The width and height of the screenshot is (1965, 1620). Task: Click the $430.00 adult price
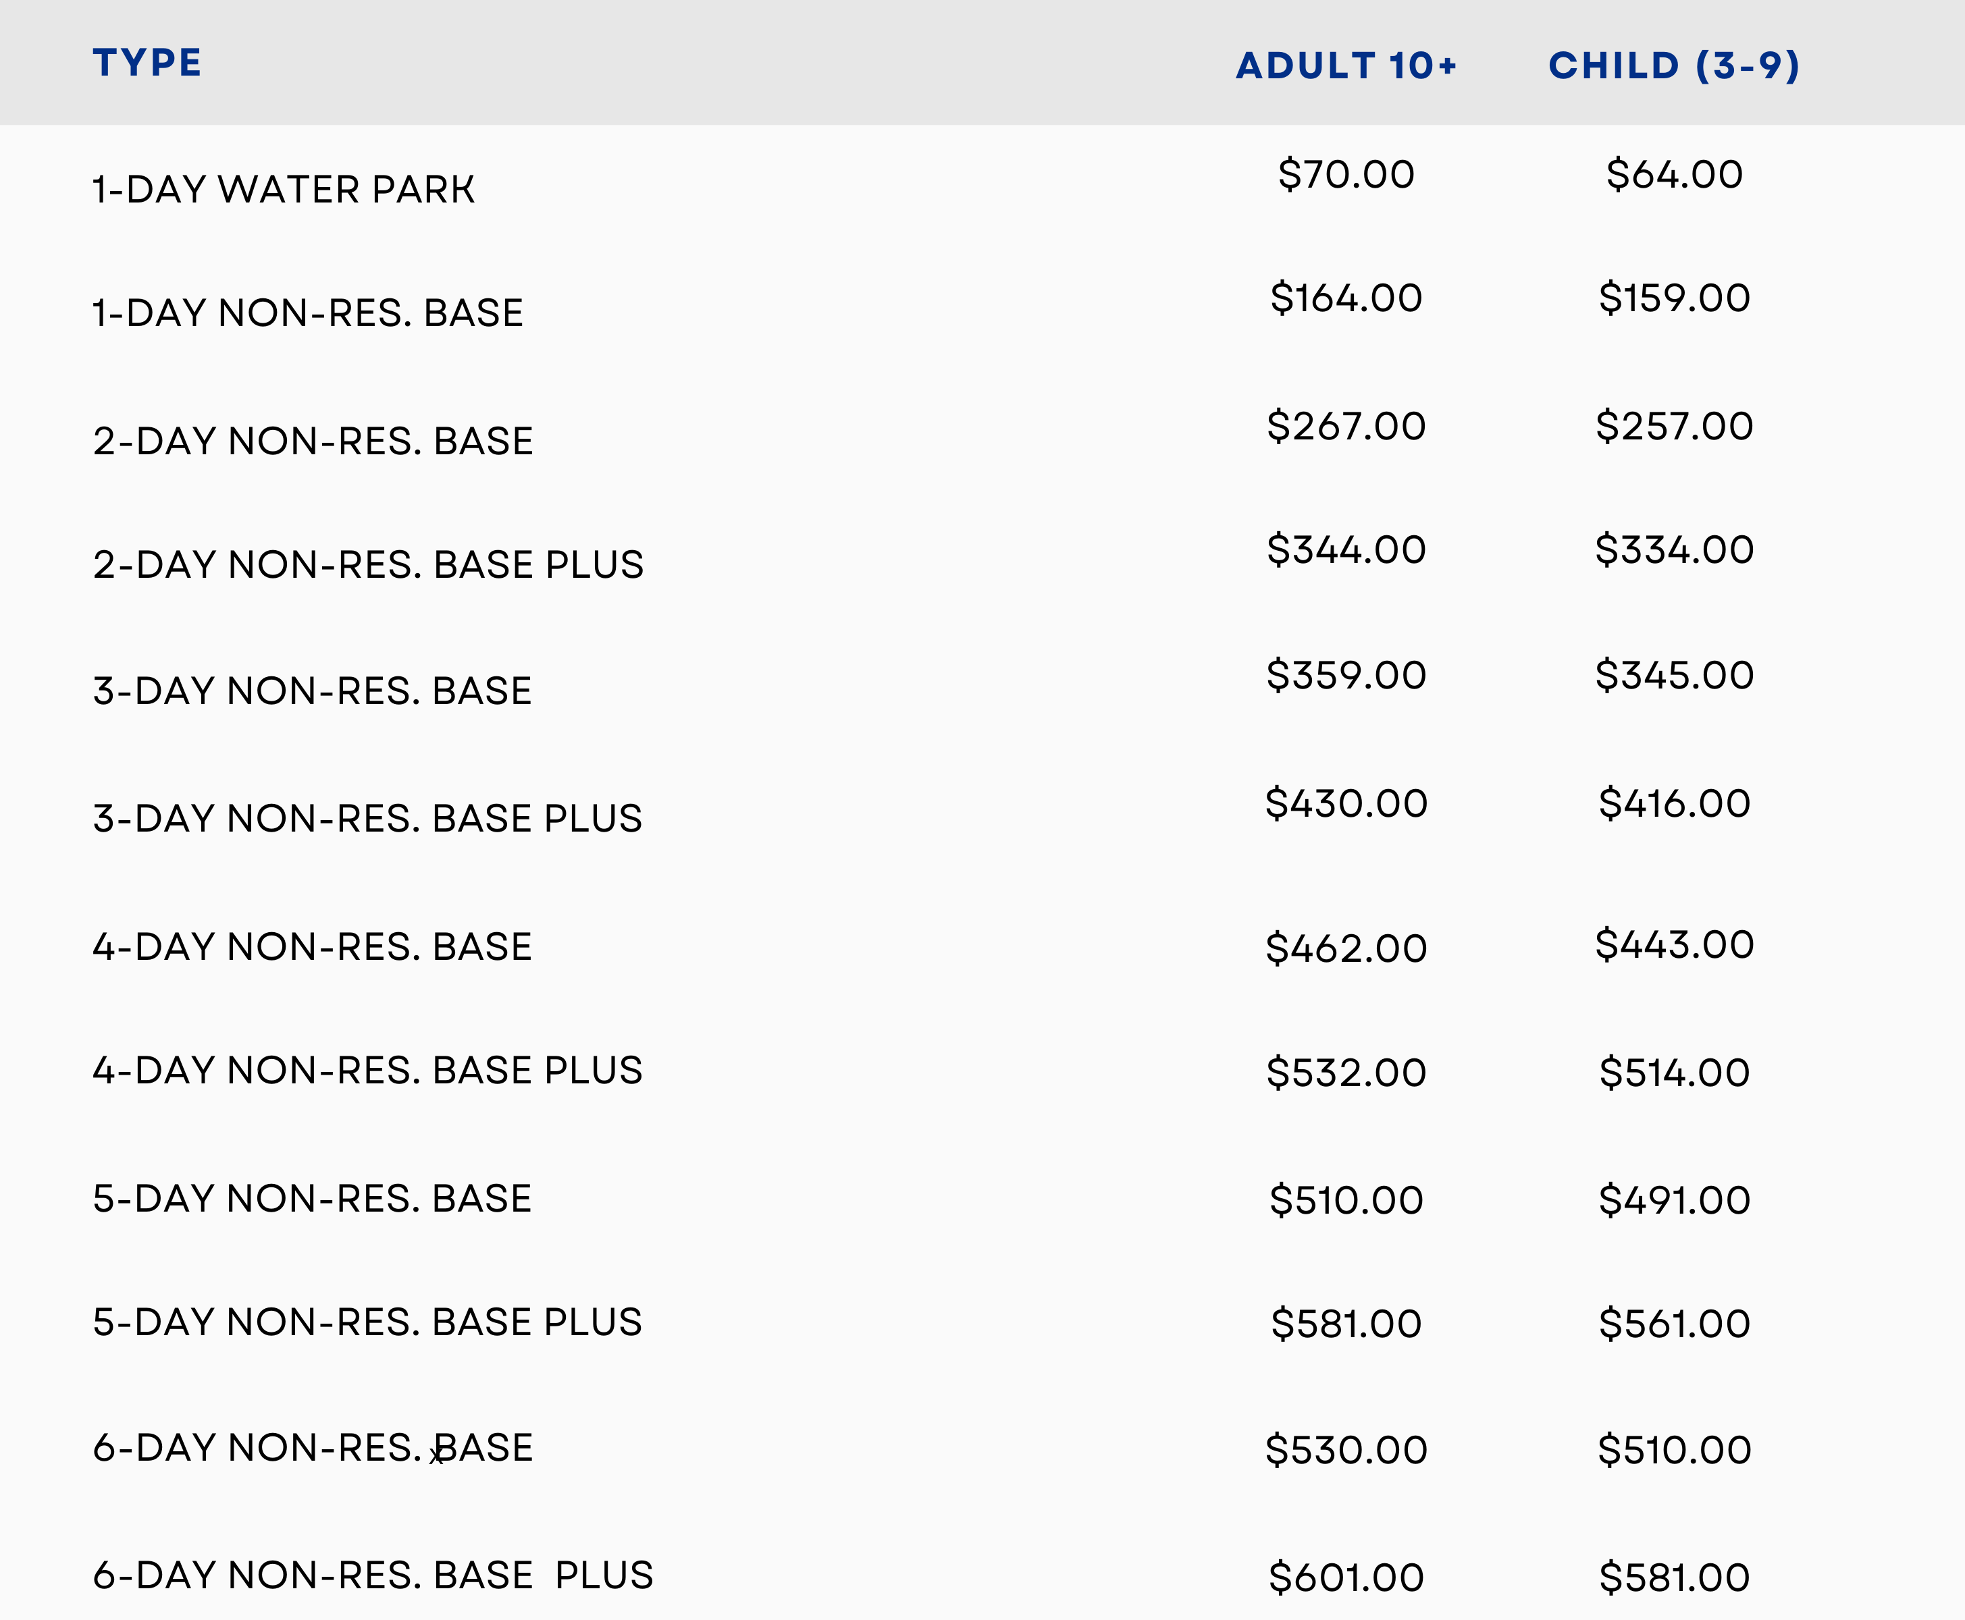(1345, 803)
